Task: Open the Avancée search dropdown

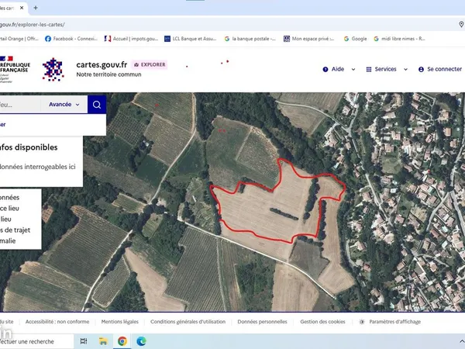Action: [64, 105]
